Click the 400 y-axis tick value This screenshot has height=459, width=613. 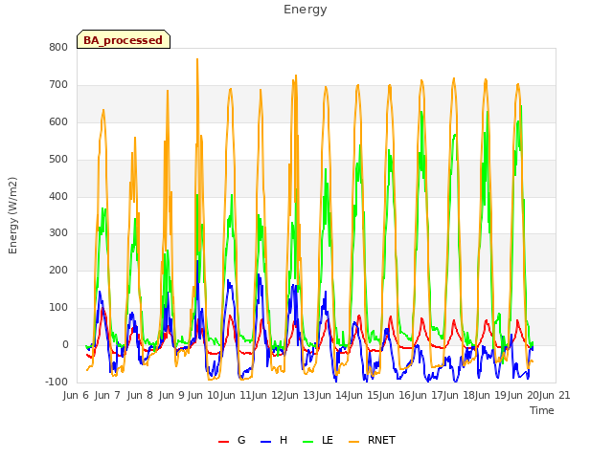tap(58, 196)
